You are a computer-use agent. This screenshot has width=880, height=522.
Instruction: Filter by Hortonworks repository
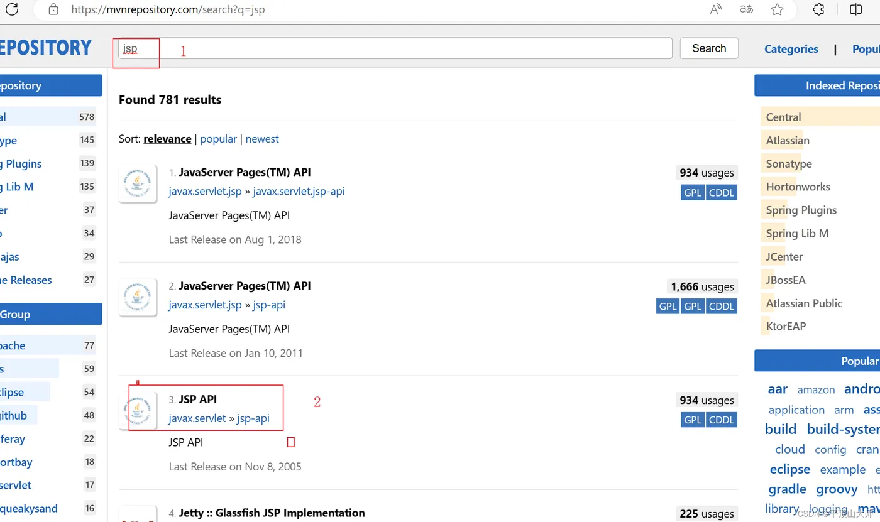(798, 187)
